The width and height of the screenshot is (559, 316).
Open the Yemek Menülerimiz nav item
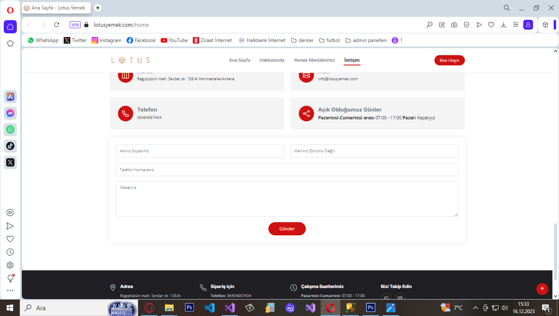[x=314, y=60]
